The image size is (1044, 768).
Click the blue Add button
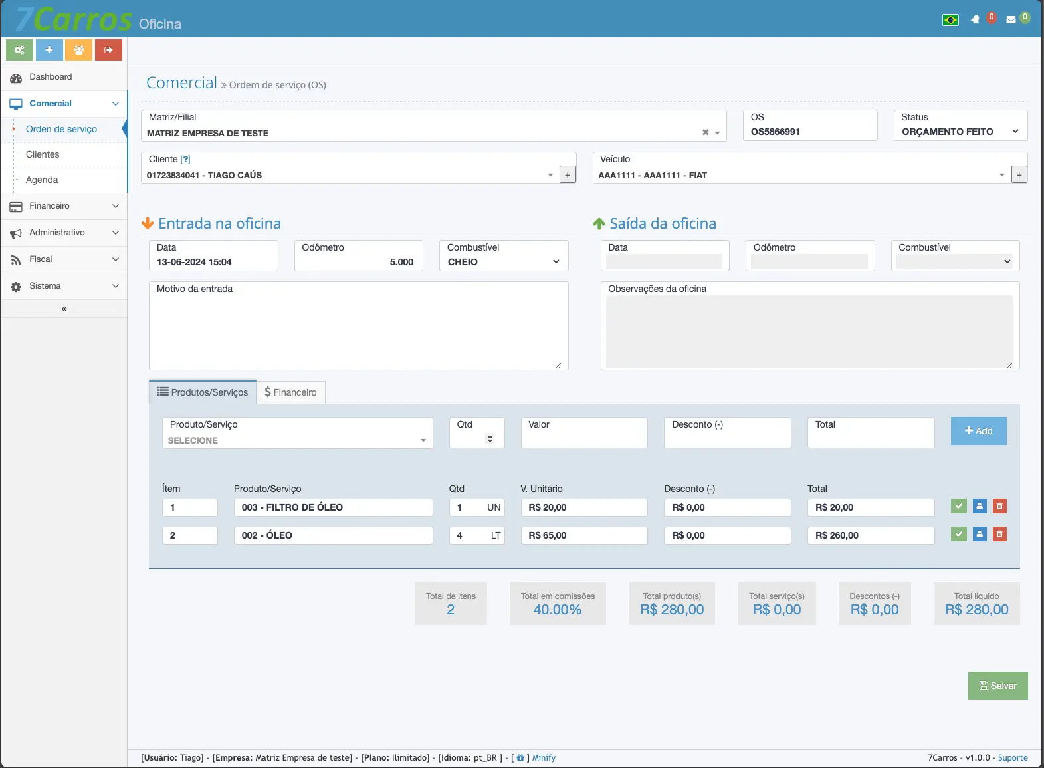coord(979,431)
